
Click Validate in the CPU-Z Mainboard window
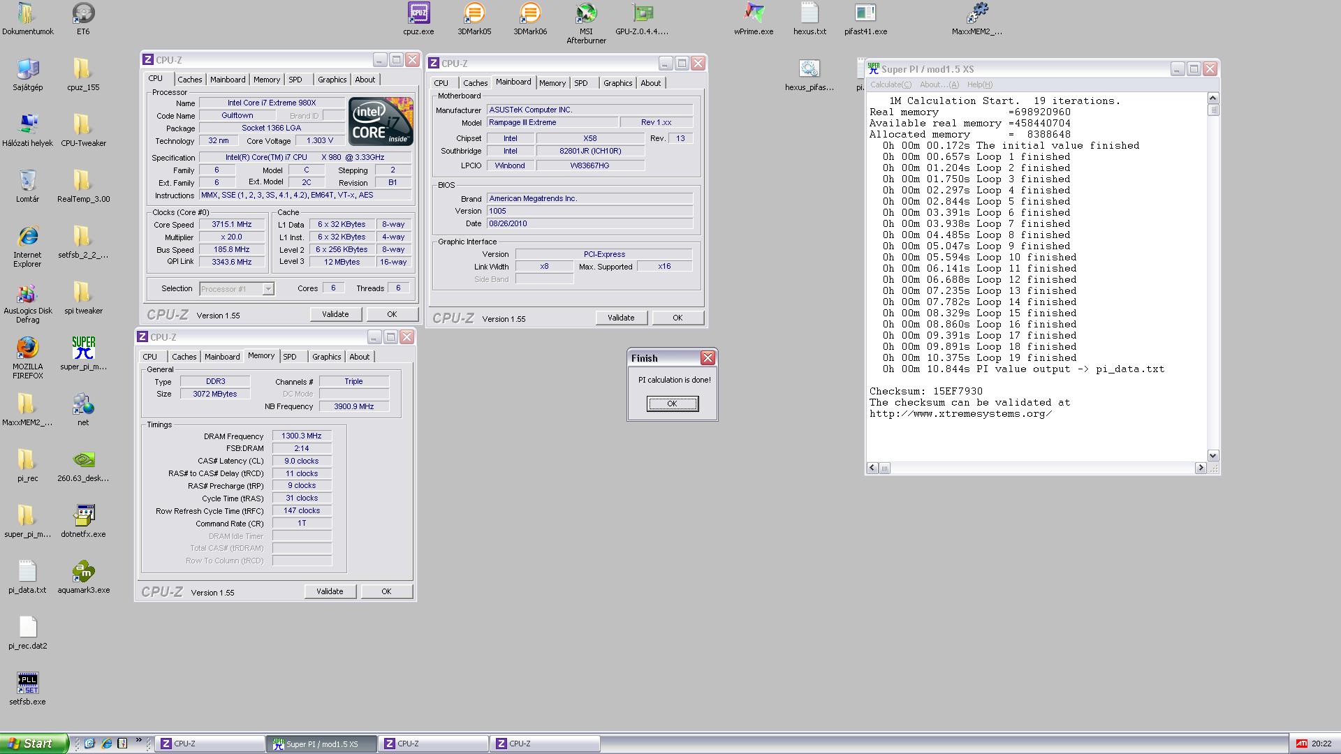(621, 318)
